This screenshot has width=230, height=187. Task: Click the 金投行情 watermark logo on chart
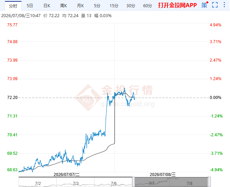click(114, 97)
